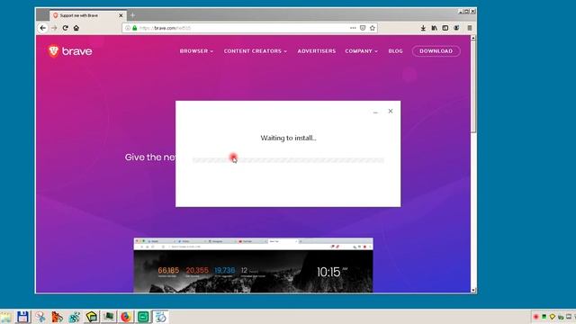Image resolution: width=576 pixels, height=324 pixels.
Task: Expand the BROWSER dropdown menu
Action: (x=196, y=51)
